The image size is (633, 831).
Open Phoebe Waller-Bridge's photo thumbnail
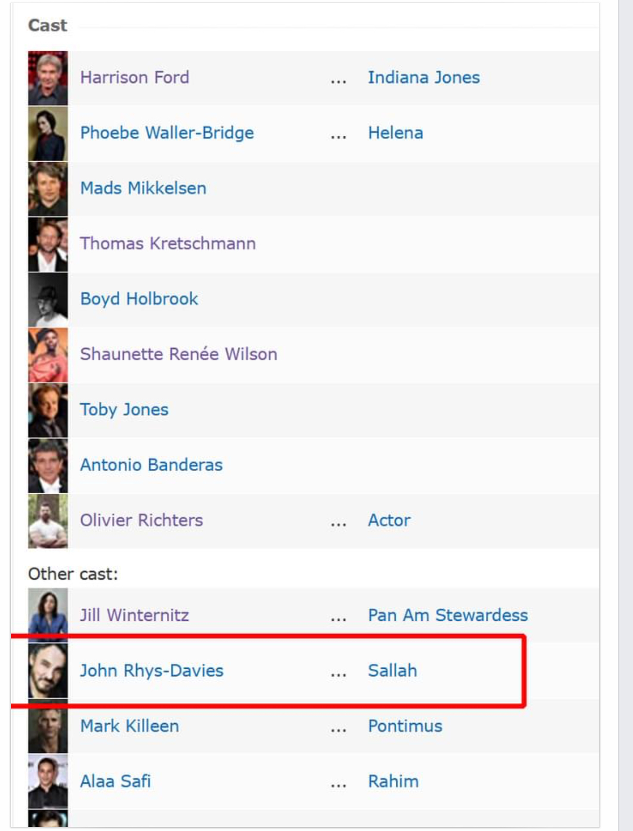48,134
